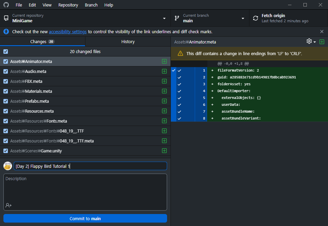This screenshot has width=328, height=226.
Task: Click Fetch origin button
Action: pos(288,18)
